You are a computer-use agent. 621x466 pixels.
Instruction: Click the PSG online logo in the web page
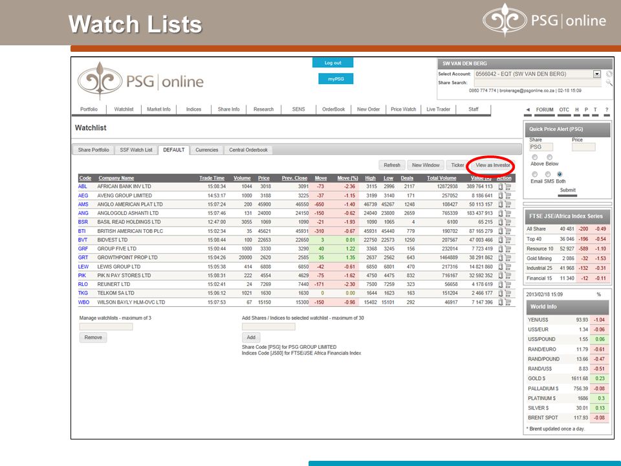(140, 81)
